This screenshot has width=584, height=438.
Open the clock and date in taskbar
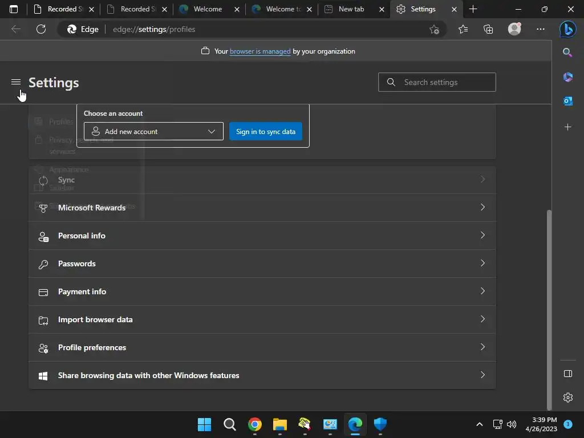tap(541, 424)
